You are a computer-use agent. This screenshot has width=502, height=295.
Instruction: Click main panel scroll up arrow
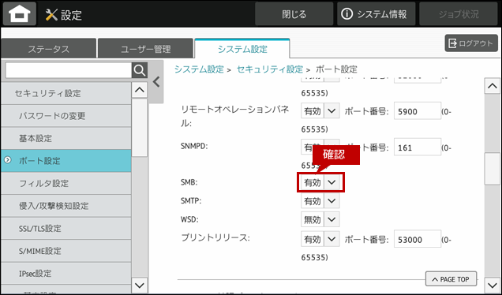(x=492, y=86)
